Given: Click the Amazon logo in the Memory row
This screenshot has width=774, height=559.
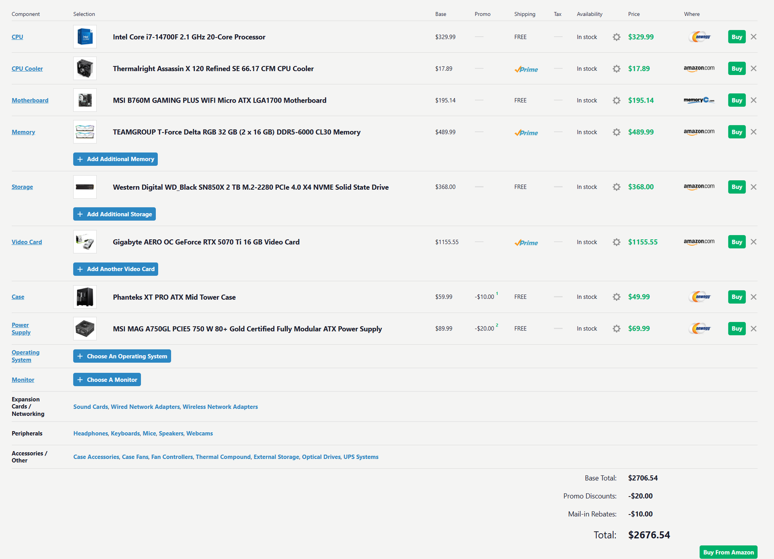Looking at the screenshot, I should (x=699, y=132).
